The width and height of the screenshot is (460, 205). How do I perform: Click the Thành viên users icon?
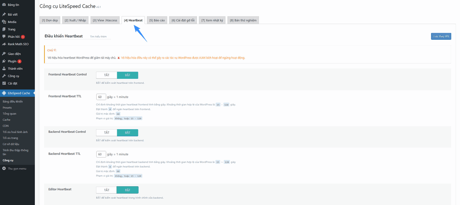point(4,69)
